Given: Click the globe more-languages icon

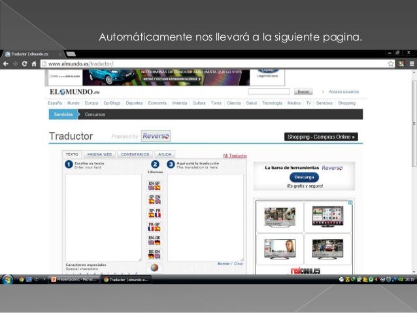Looking at the screenshot, I should [x=154, y=268].
